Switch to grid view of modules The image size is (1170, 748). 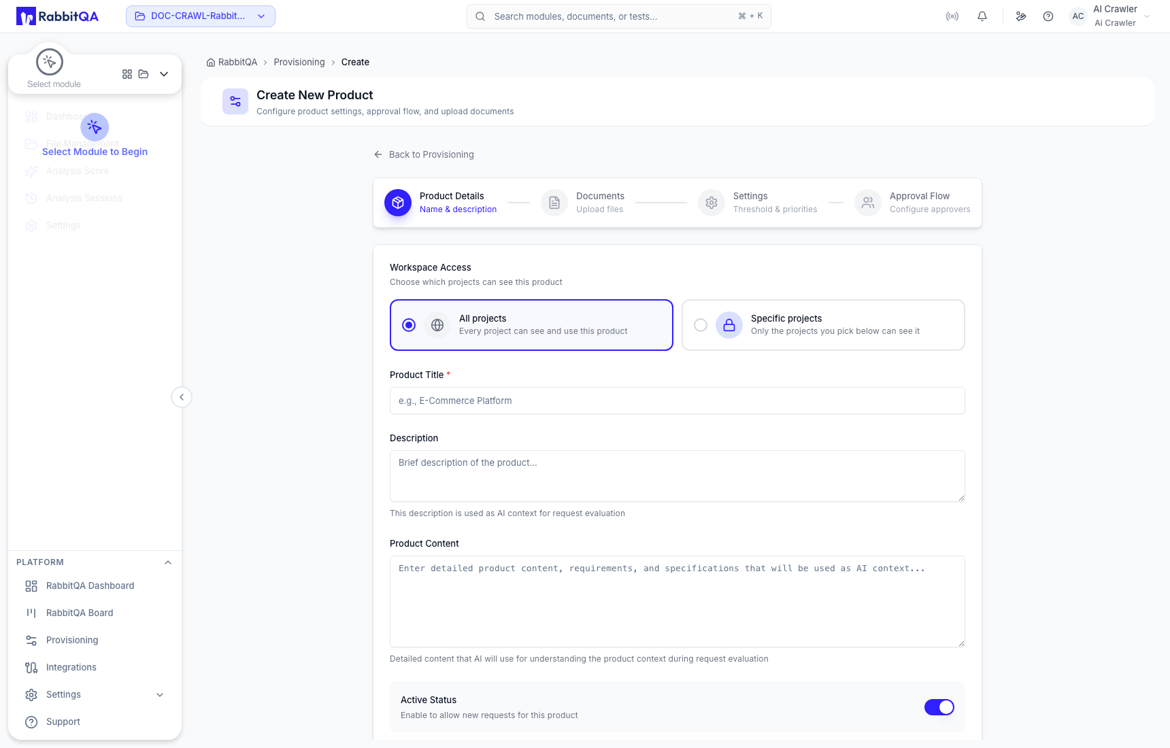coord(127,74)
